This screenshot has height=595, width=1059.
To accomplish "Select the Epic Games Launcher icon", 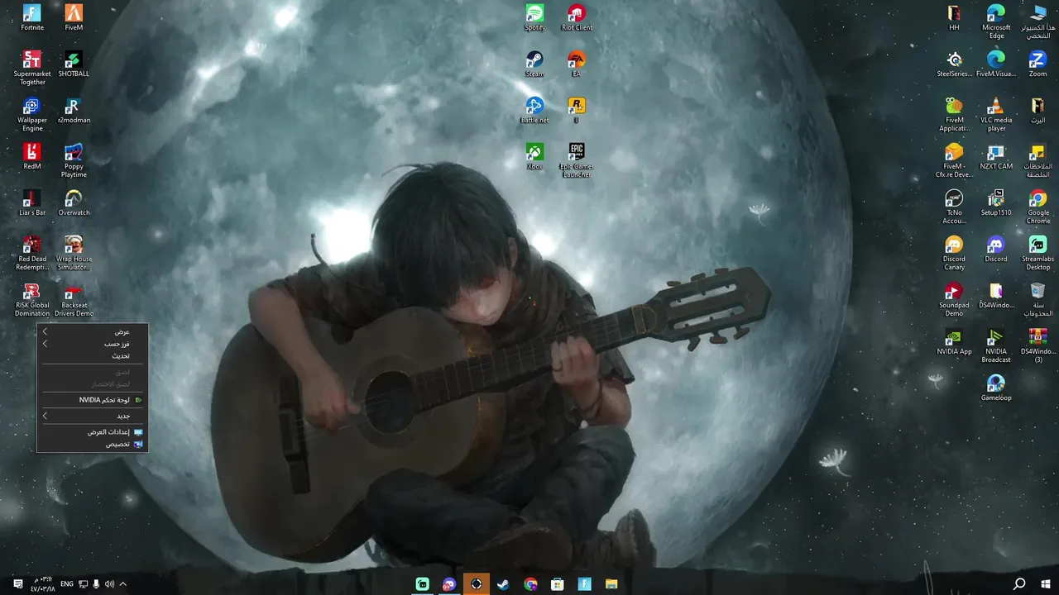I will point(577,160).
